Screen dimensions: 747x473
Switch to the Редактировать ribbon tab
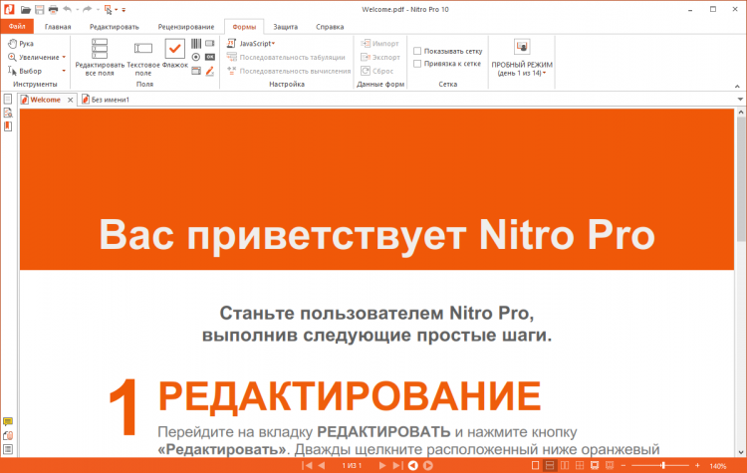[115, 27]
